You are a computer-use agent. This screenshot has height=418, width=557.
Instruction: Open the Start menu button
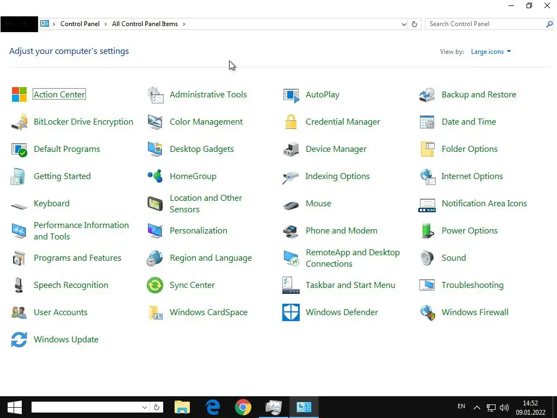15,407
